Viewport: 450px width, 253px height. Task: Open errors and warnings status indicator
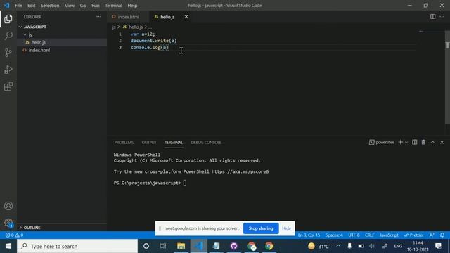pos(14,235)
